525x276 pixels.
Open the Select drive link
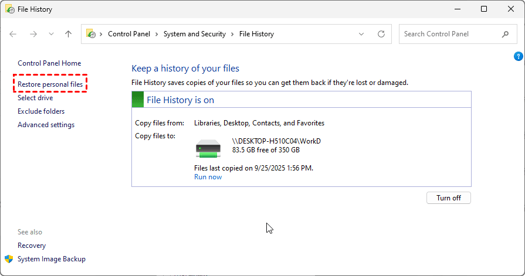point(35,98)
